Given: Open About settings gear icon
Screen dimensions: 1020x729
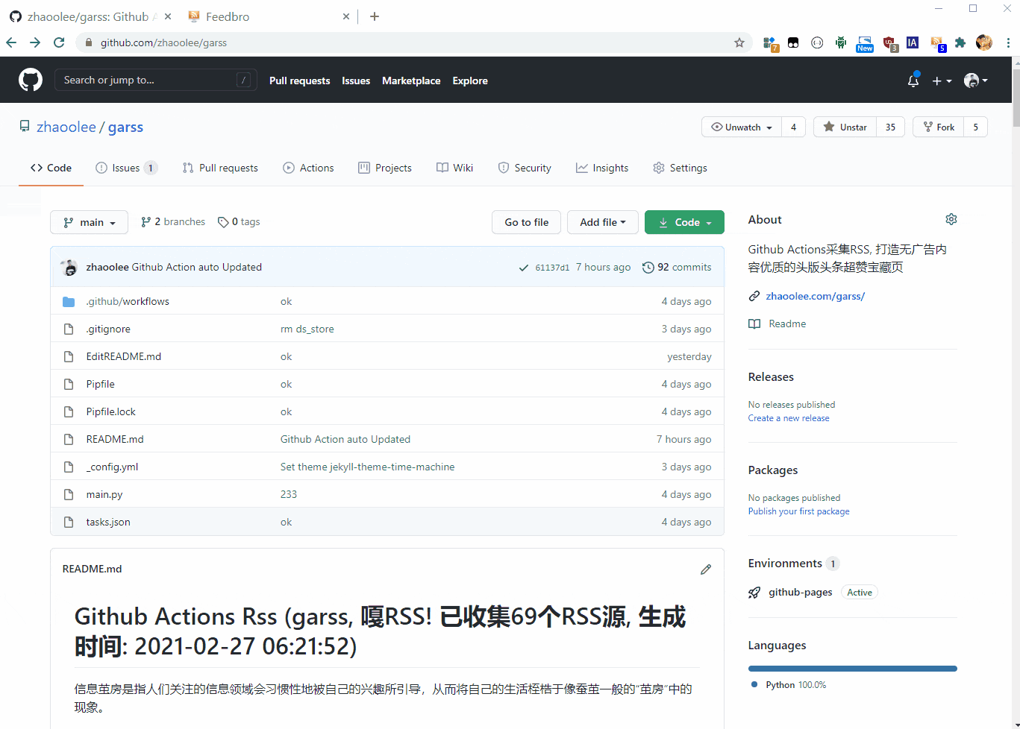Looking at the screenshot, I should coord(951,219).
